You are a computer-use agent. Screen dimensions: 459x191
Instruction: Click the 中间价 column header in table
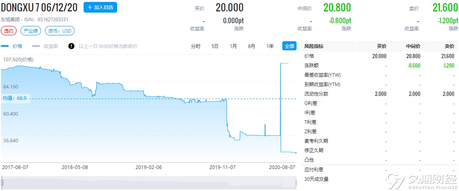pyautogui.click(x=413, y=46)
